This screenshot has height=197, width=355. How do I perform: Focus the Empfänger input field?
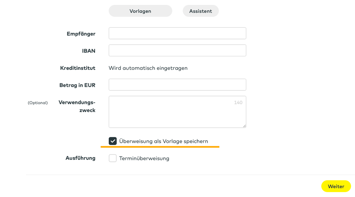click(177, 33)
